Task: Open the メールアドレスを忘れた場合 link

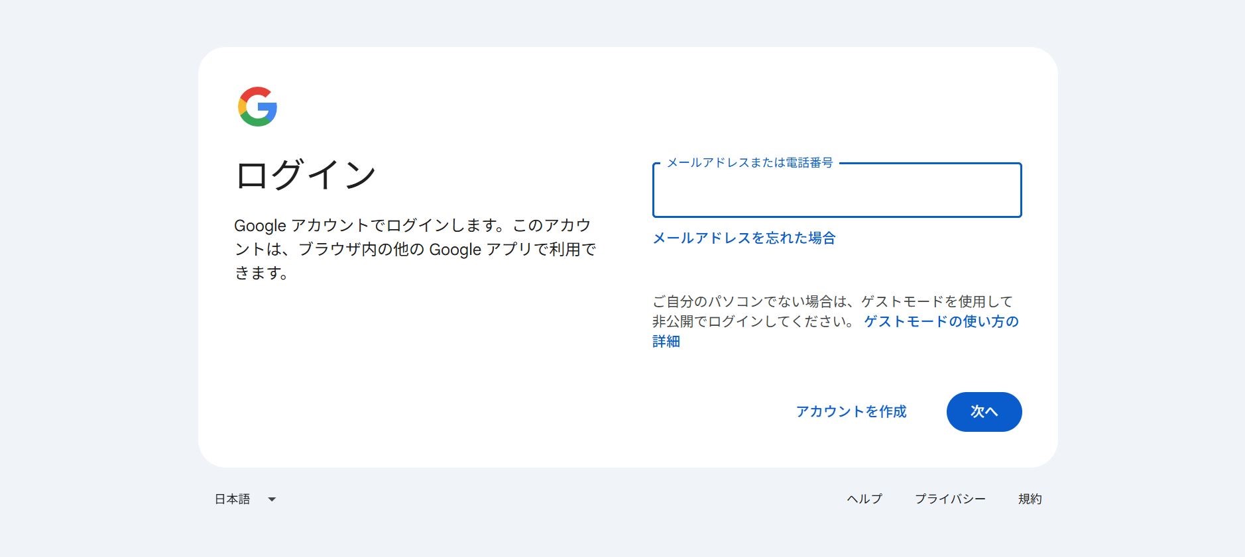Action: pyautogui.click(x=744, y=238)
